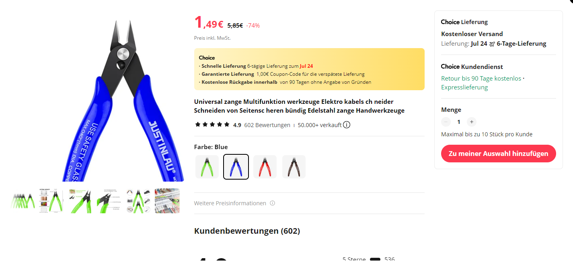Decrease quantity with the minus button
Image resolution: width=573 pixels, height=269 pixels.
pyautogui.click(x=446, y=122)
